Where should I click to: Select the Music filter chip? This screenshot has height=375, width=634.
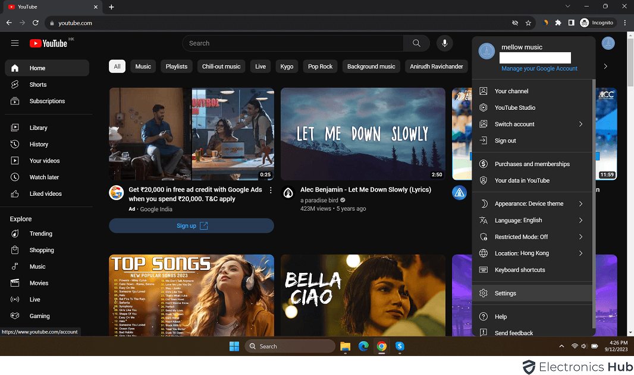pyautogui.click(x=143, y=66)
